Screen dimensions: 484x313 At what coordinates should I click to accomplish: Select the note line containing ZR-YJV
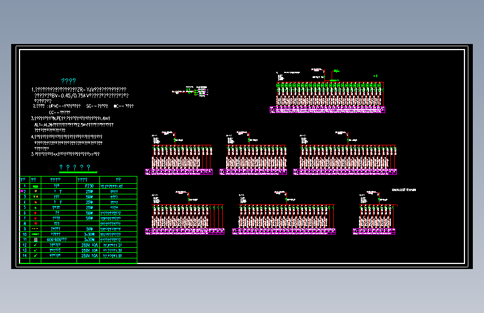79,90
